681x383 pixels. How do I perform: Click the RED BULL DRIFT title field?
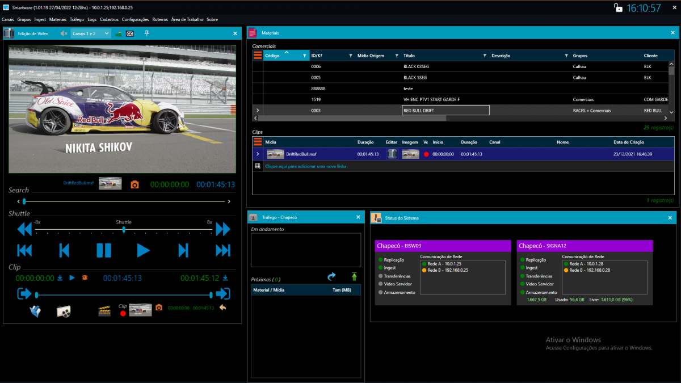[x=445, y=110]
